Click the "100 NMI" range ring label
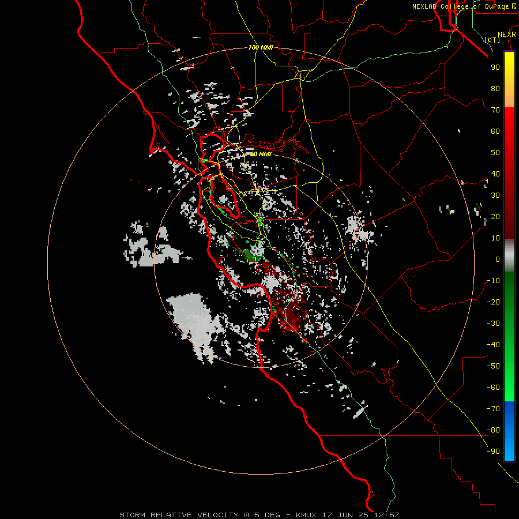The width and height of the screenshot is (519, 519). tap(261, 47)
